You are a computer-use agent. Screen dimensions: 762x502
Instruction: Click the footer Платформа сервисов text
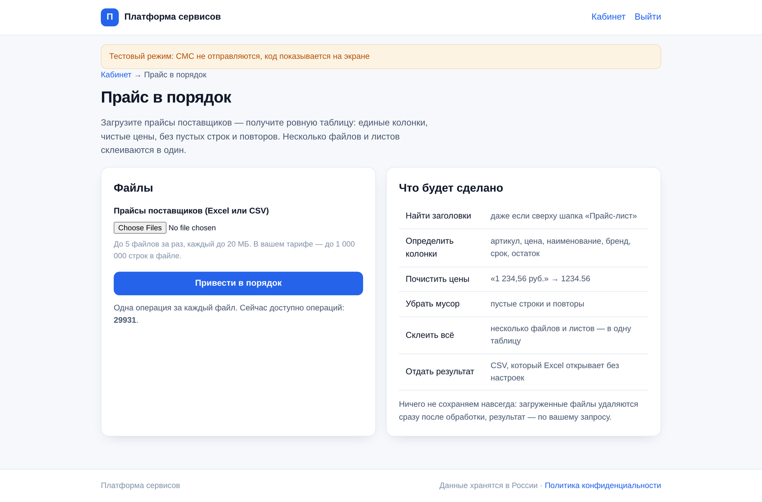point(140,485)
